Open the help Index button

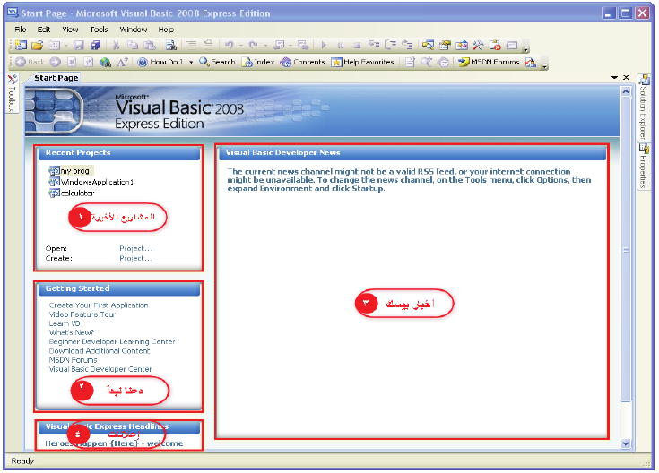tap(258, 62)
